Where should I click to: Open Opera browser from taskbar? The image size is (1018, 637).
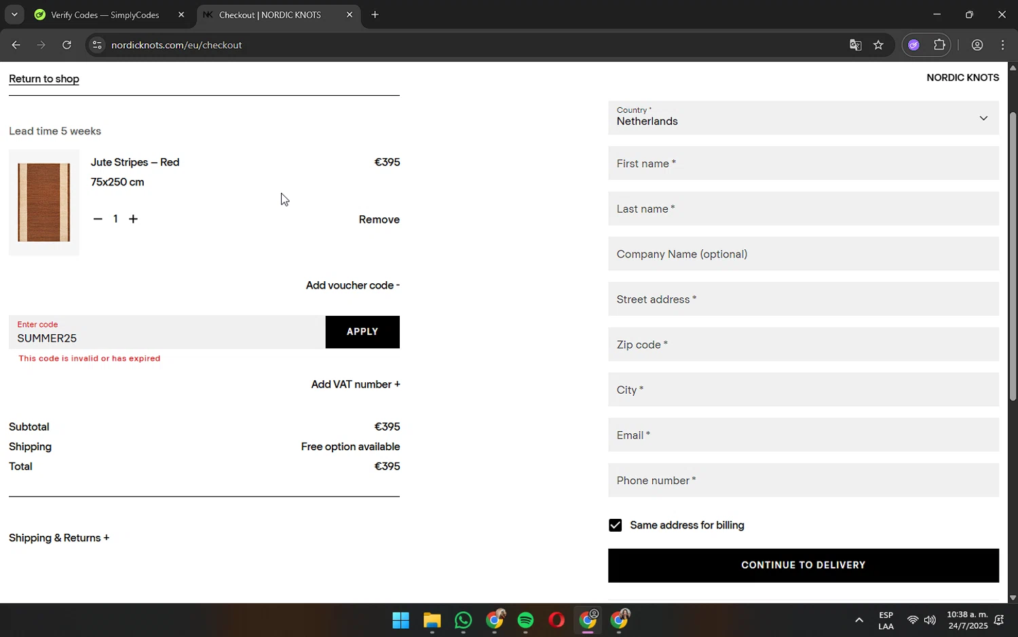pos(557,620)
